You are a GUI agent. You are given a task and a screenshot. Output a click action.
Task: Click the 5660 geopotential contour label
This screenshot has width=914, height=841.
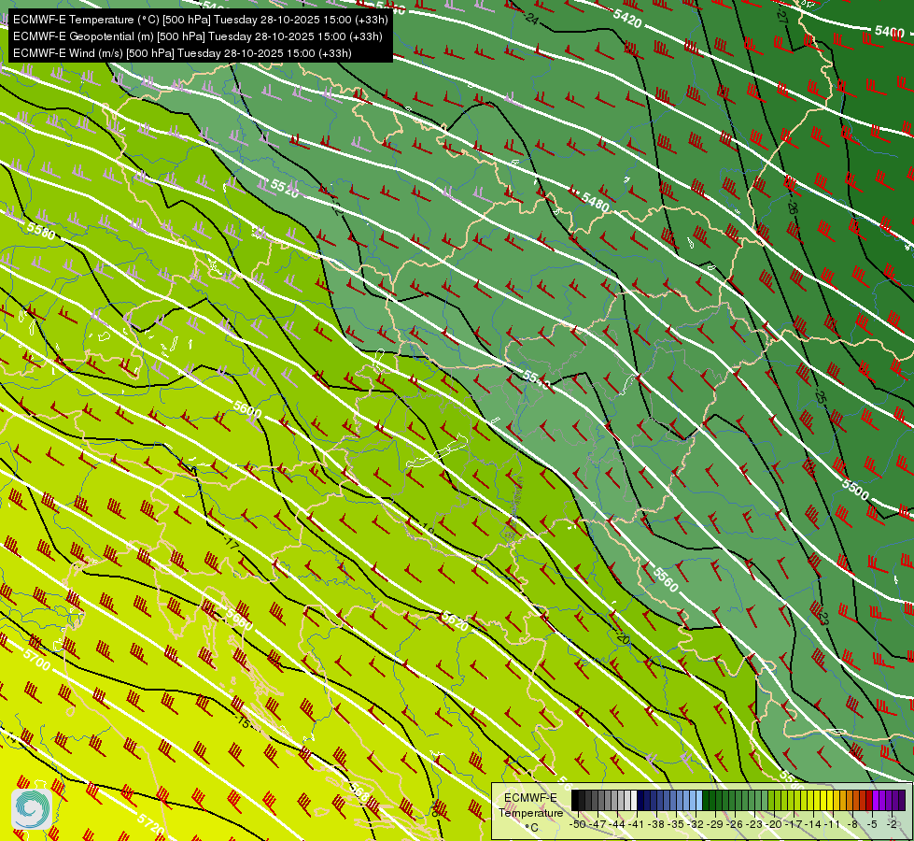coord(240,620)
